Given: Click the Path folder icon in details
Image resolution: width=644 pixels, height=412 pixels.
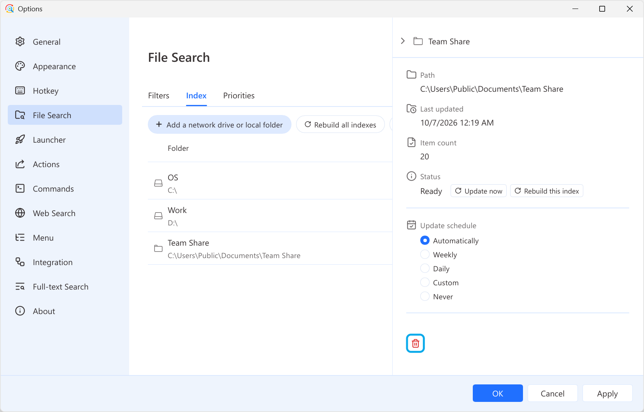Looking at the screenshot, I should (x=411, y=75).
